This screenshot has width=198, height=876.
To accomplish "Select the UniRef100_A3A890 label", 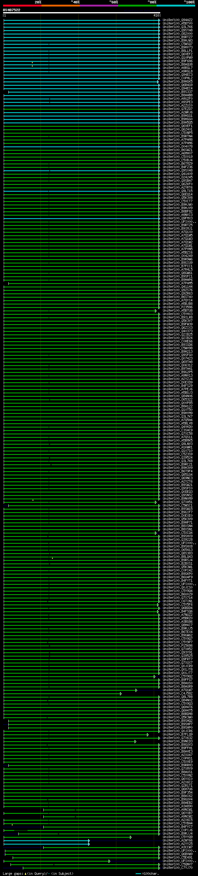I will point(178,806).
